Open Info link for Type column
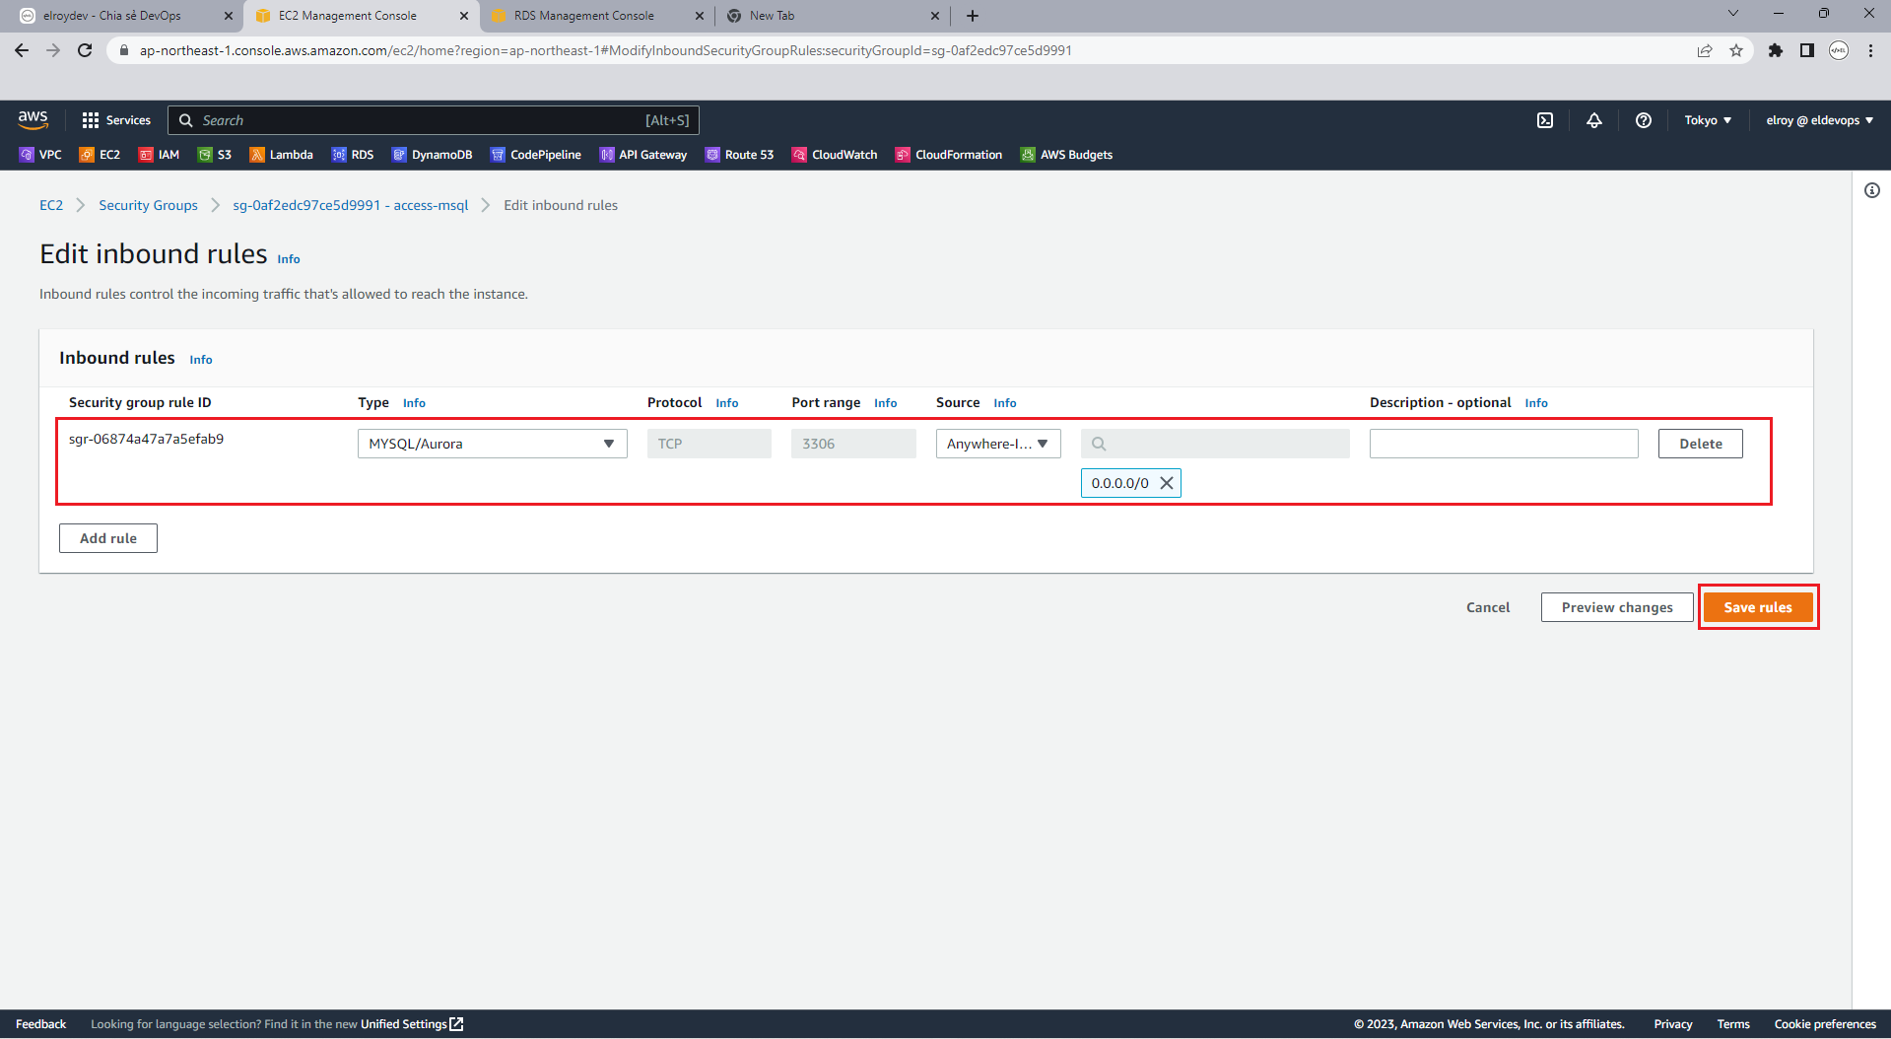The image size is (1891, 1039). pos(414,403)
